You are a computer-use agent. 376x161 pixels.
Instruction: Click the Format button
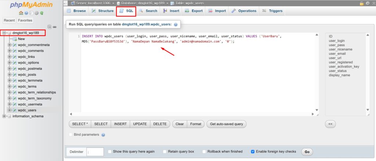tap(196, 124)
